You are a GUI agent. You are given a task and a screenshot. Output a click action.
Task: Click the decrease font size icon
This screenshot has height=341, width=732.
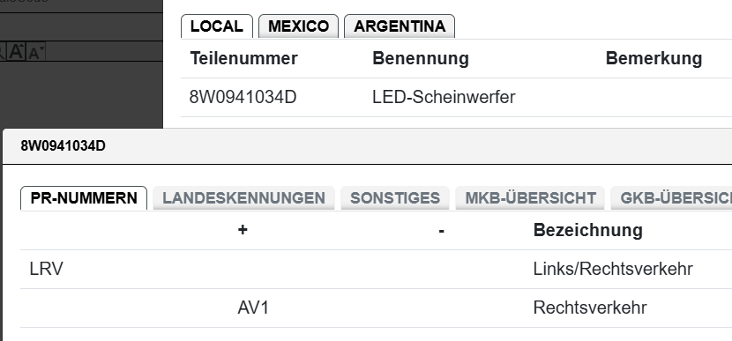(x=35, y=52)
